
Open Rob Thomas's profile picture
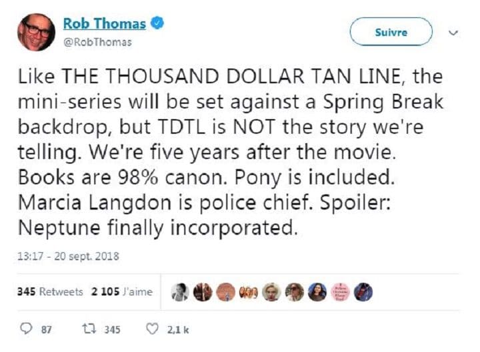(36, 31)
